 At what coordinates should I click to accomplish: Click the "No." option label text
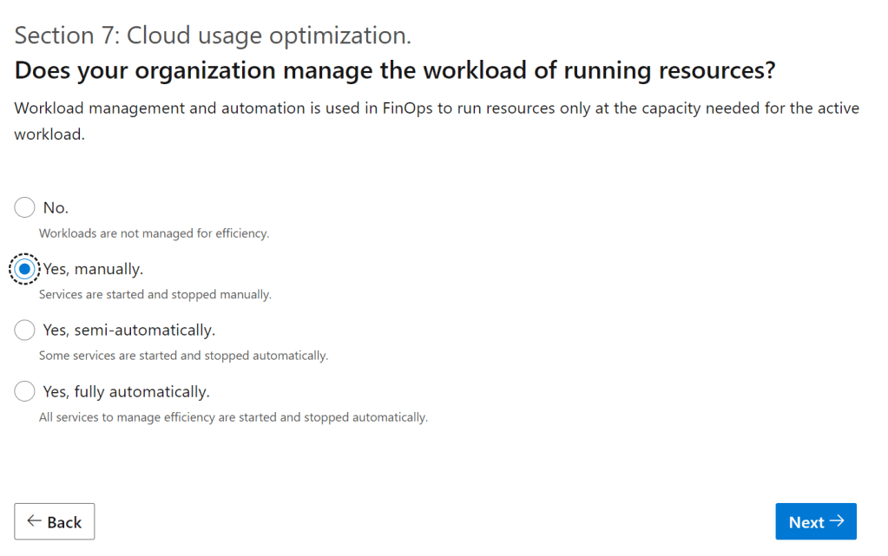pos(56,208)
